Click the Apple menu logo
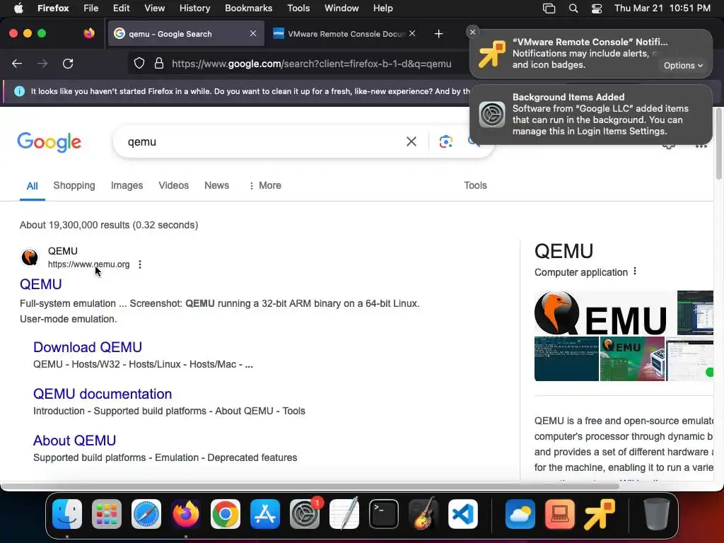Image resolution: width=724 pixels, height=543 pixels. click(x=18, y=8)
